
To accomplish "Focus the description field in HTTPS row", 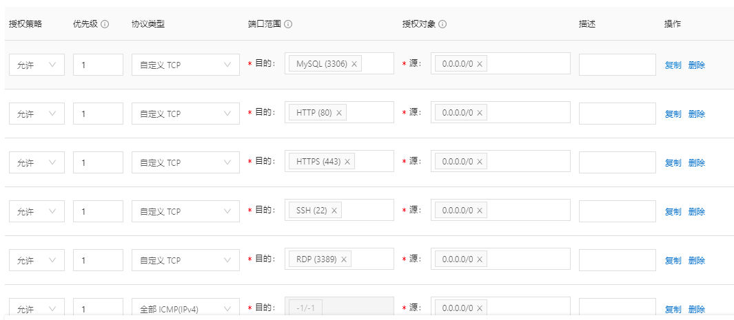I will click(x=618, y=162).
